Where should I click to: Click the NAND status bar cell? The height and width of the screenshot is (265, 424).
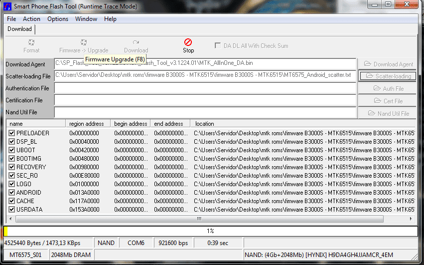coord(106,243)
